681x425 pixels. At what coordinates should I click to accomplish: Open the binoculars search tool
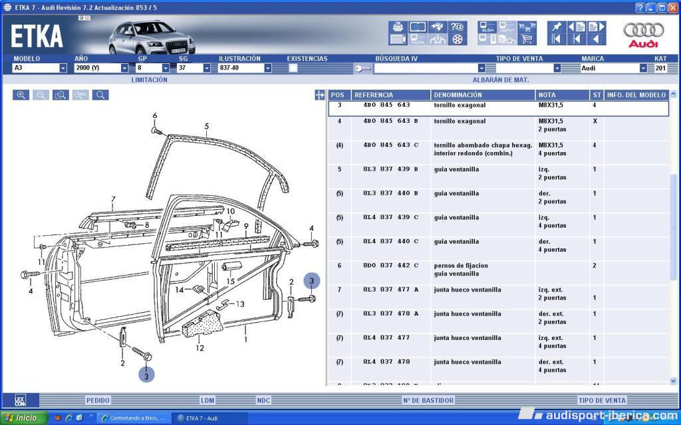pyautogui.click(x=438, y=27)
